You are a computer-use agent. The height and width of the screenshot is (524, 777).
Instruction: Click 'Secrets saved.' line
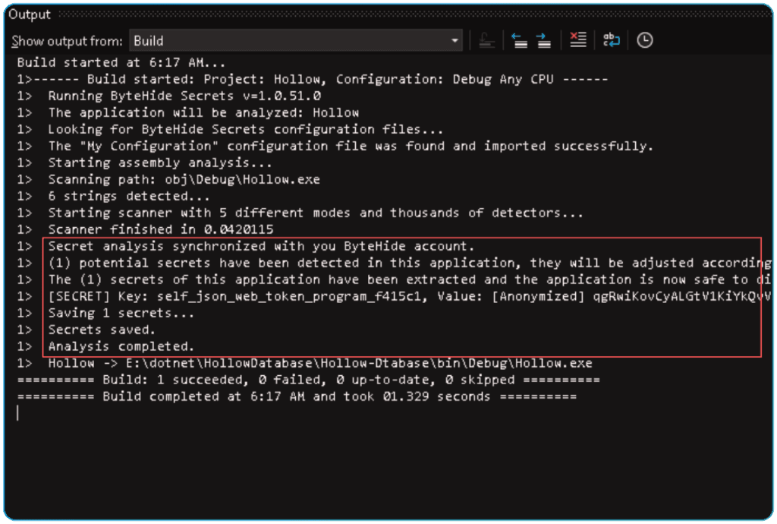coord(102,330)
